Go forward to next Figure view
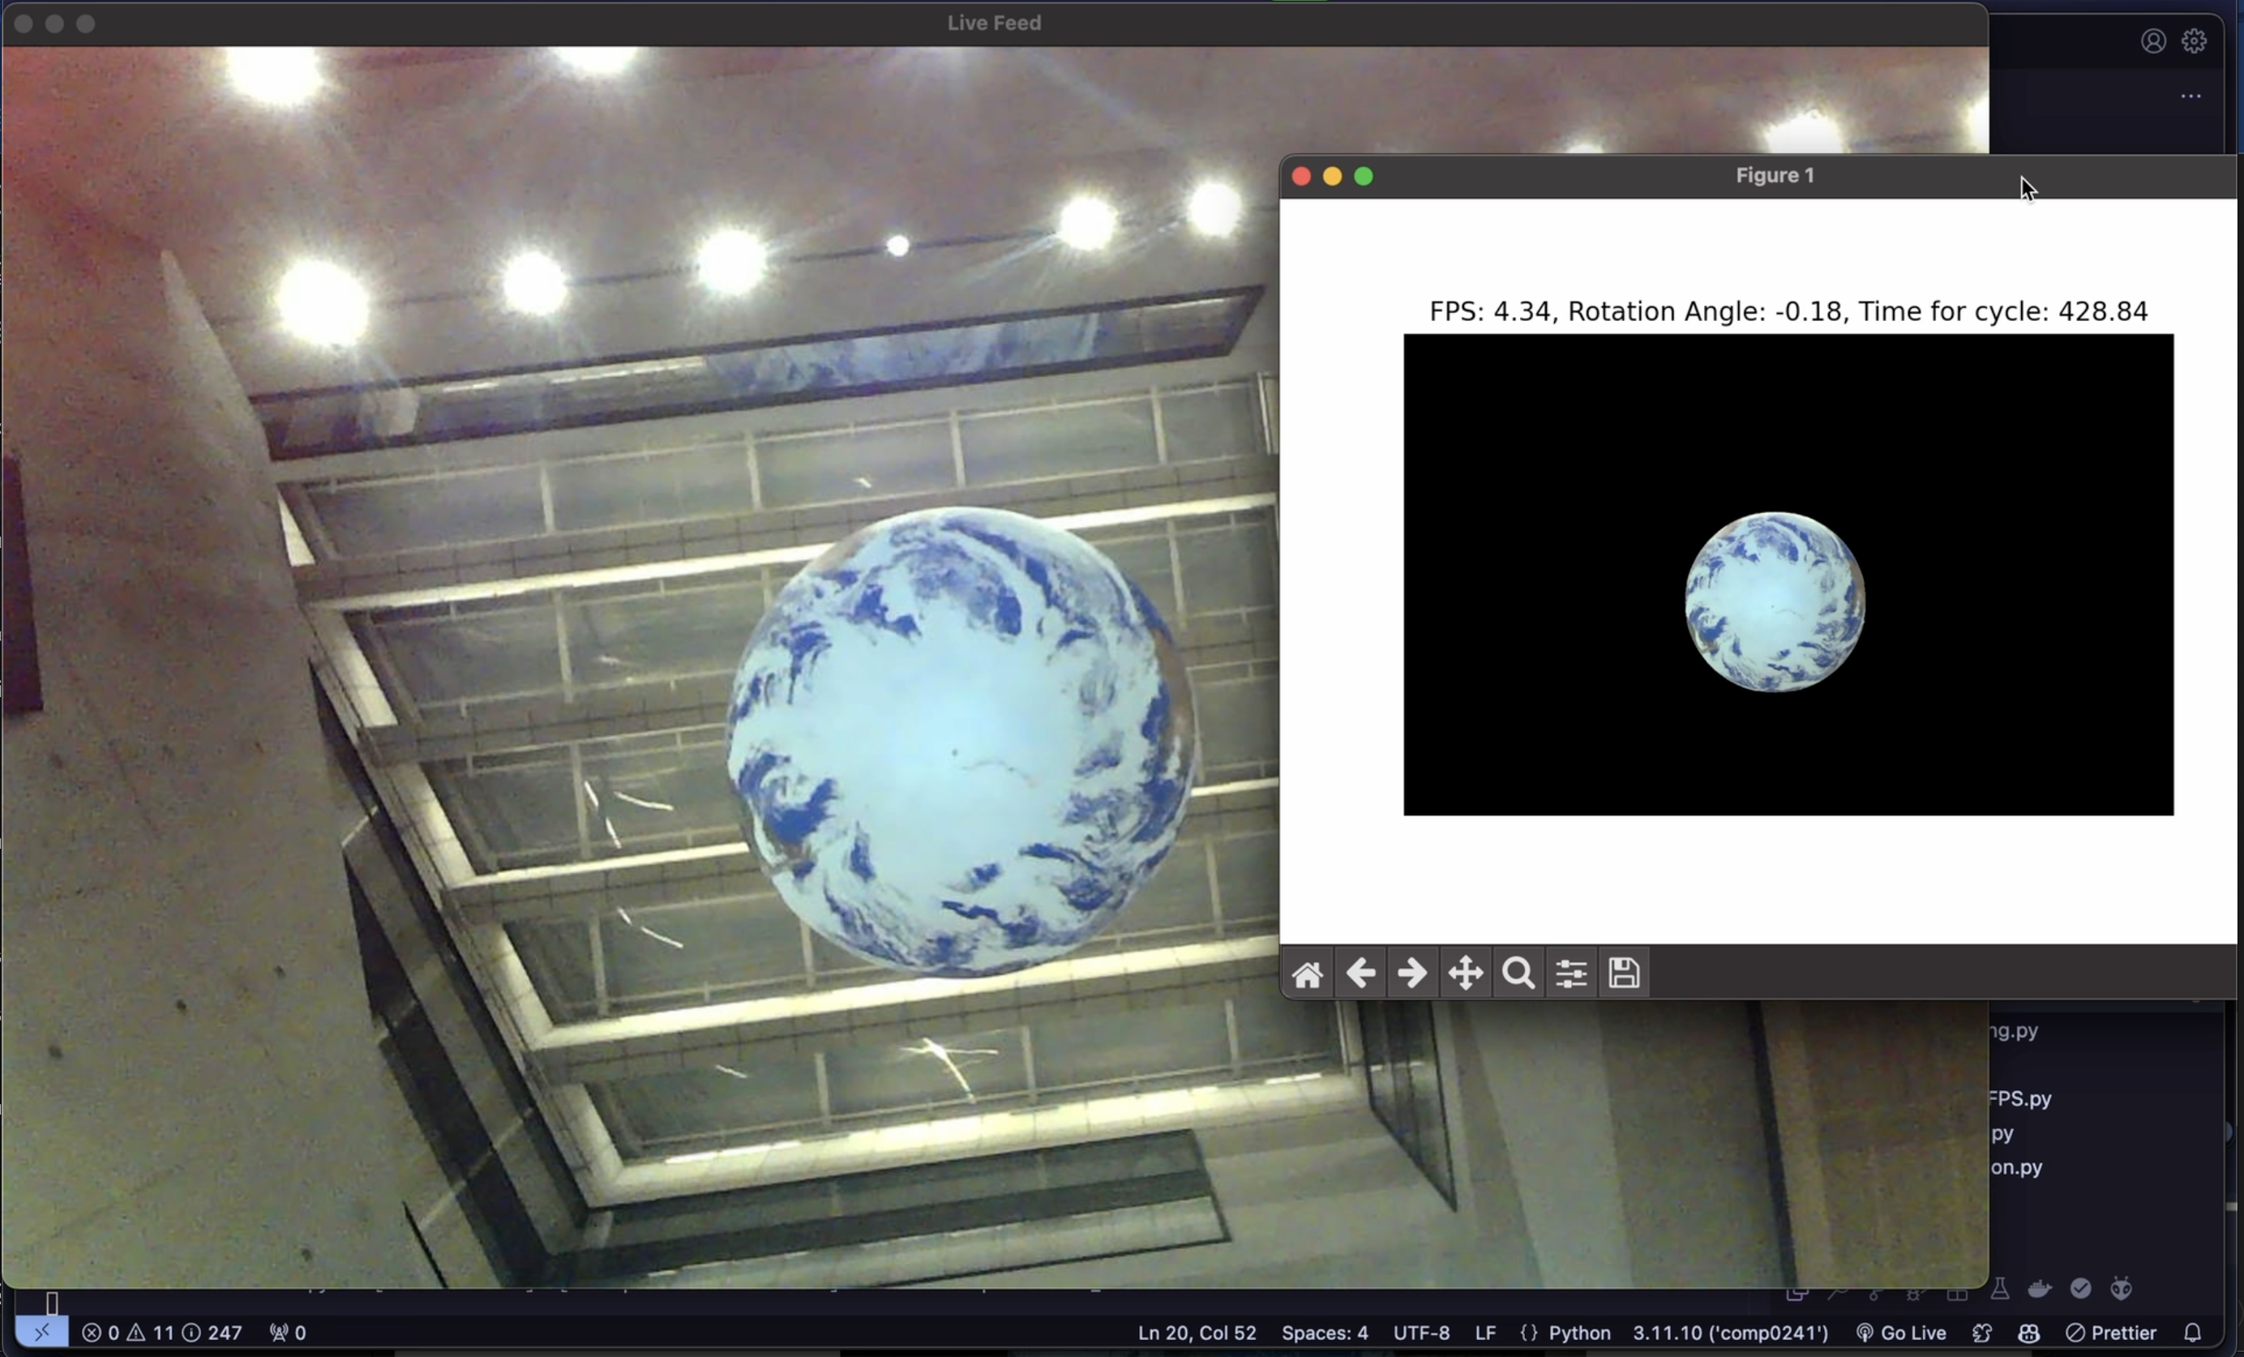The width and height of the screenshot is (2244, 1357). click(x=1412, y=973)
